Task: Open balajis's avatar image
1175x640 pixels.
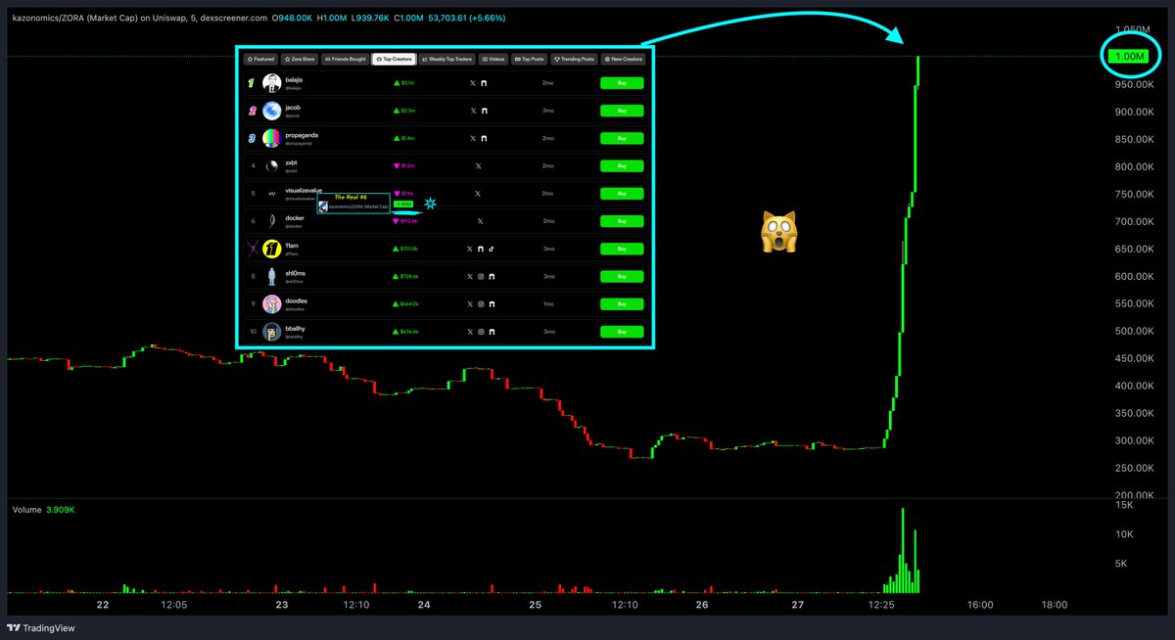Action: coord(272,83)
